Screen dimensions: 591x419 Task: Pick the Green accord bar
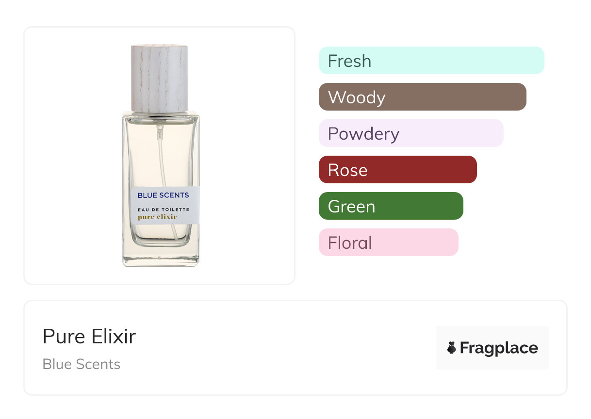point(391,206)
